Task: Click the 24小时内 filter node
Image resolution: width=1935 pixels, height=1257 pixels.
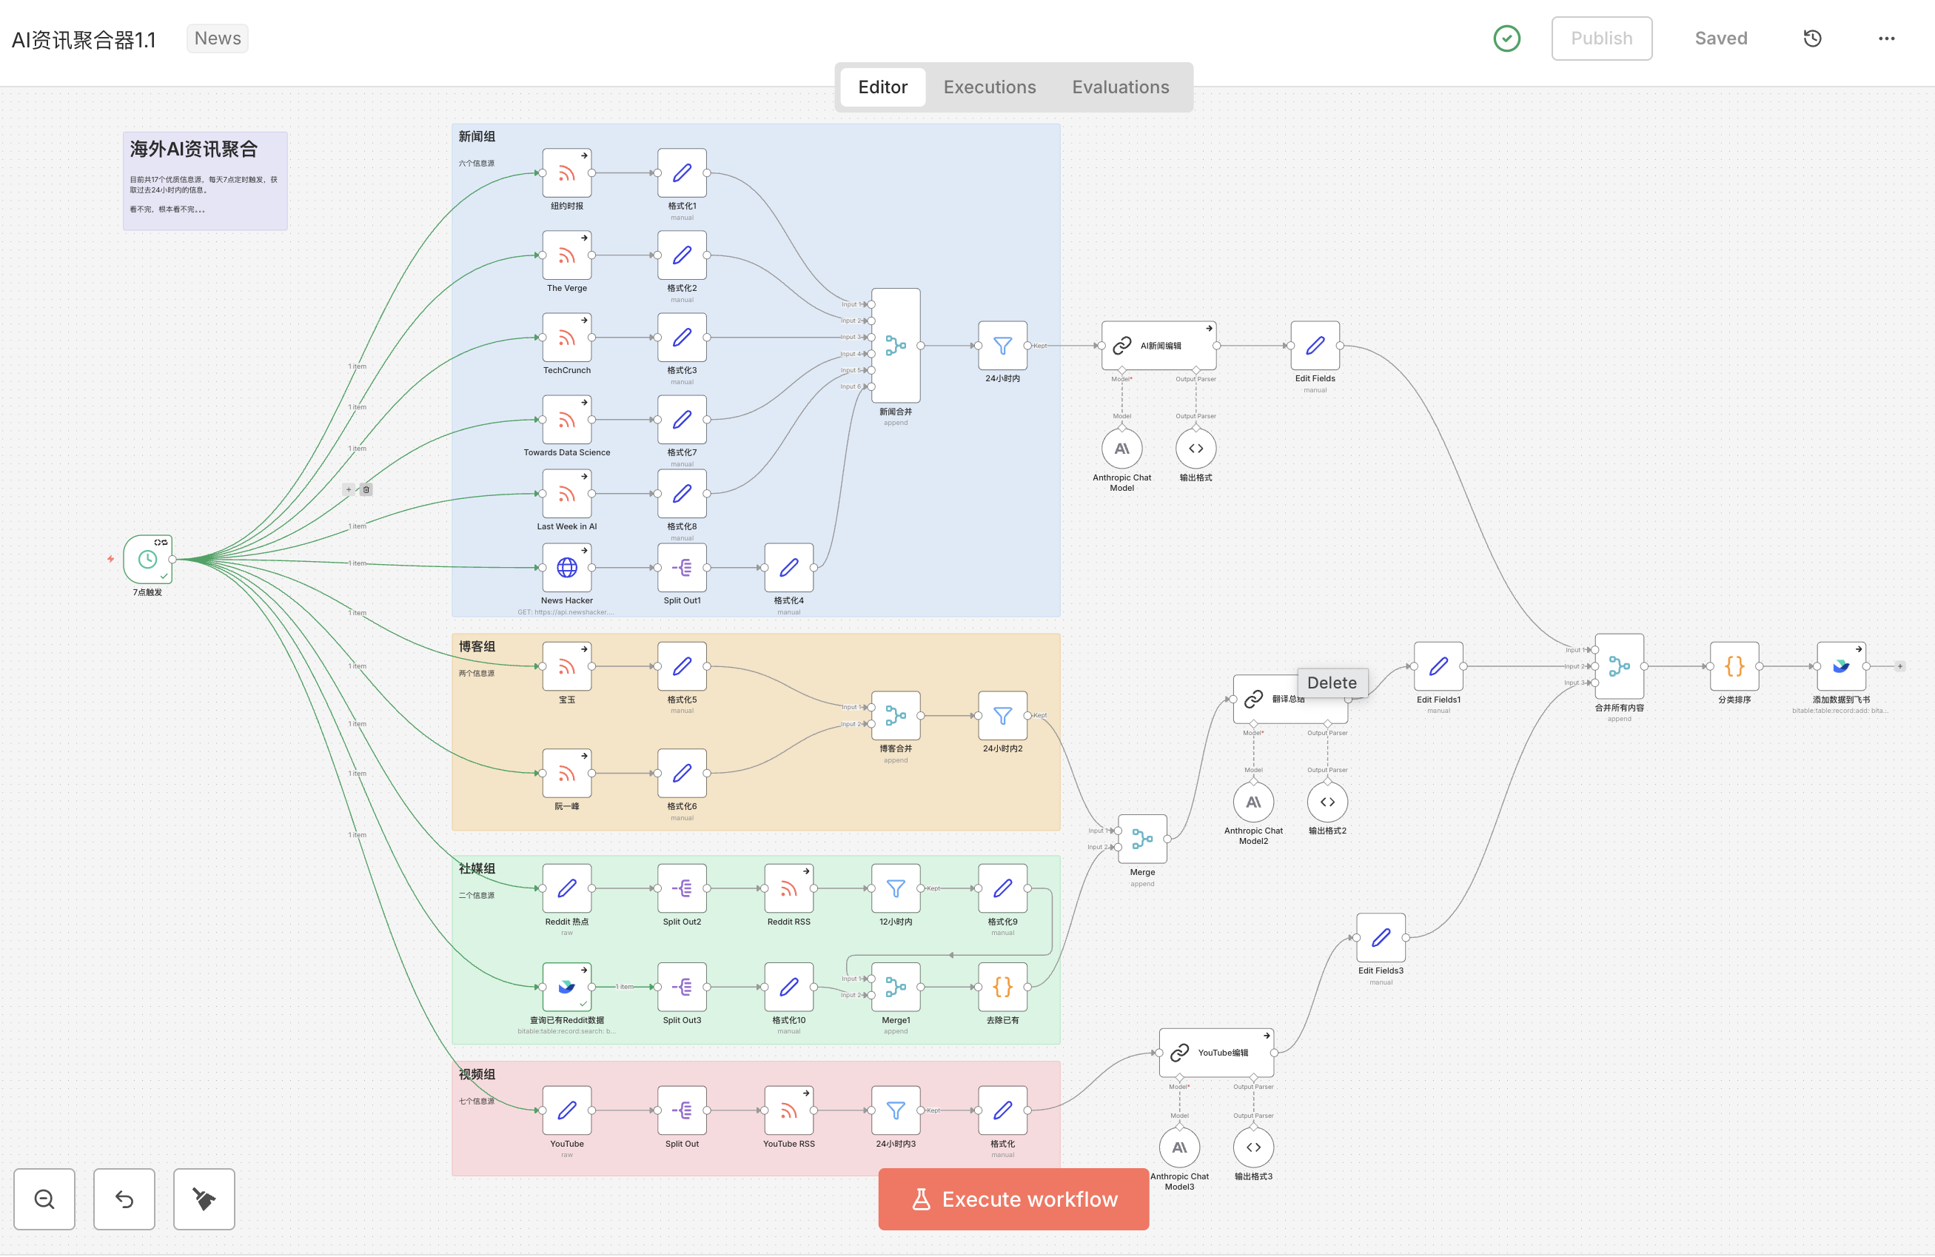Action: (x=1002, y=346)
